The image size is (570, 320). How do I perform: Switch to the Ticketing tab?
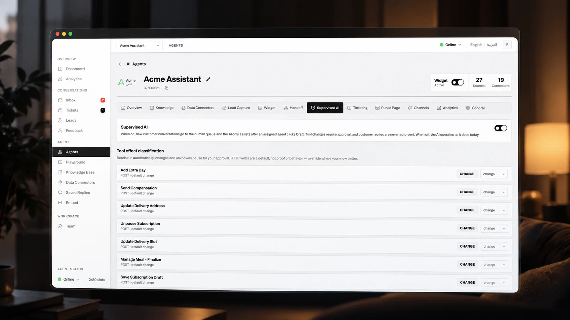357,108
